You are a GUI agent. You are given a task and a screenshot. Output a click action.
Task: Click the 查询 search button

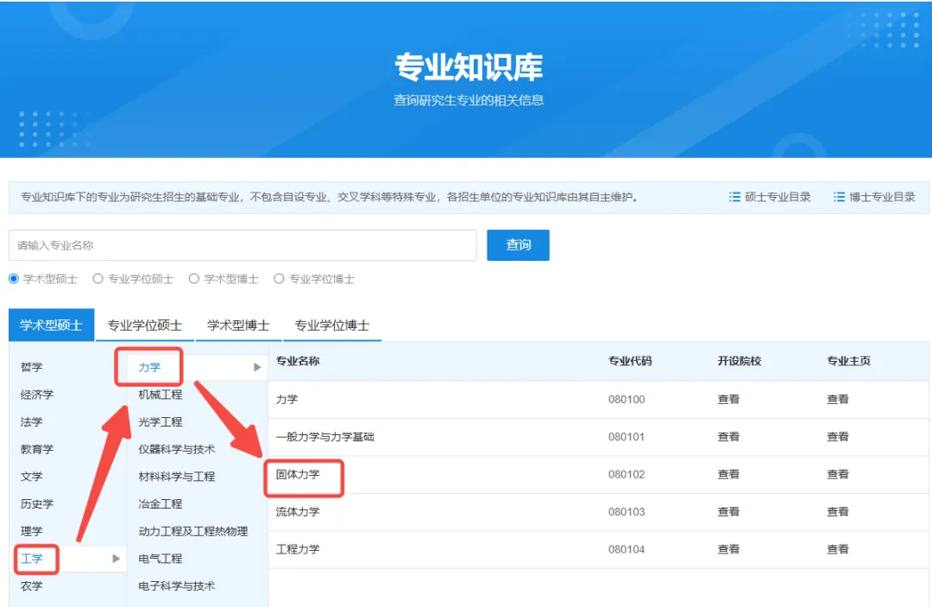(x=518, y=245)
